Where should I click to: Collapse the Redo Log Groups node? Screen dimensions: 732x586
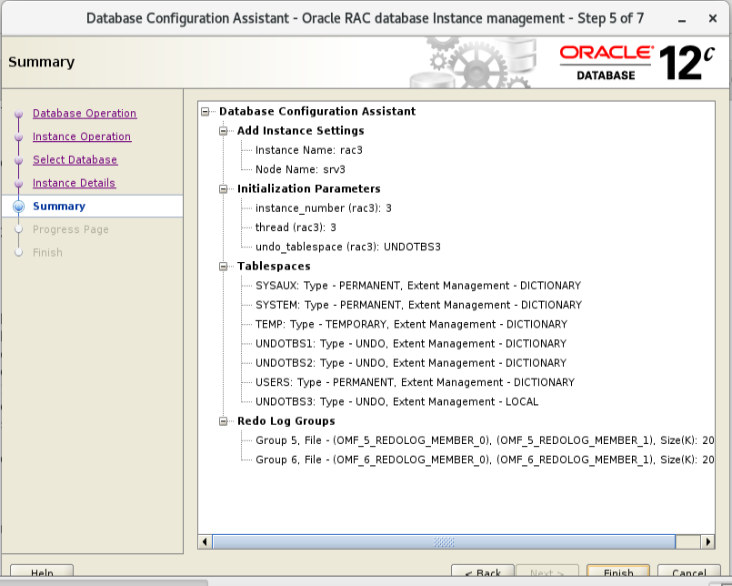[223, 421]
